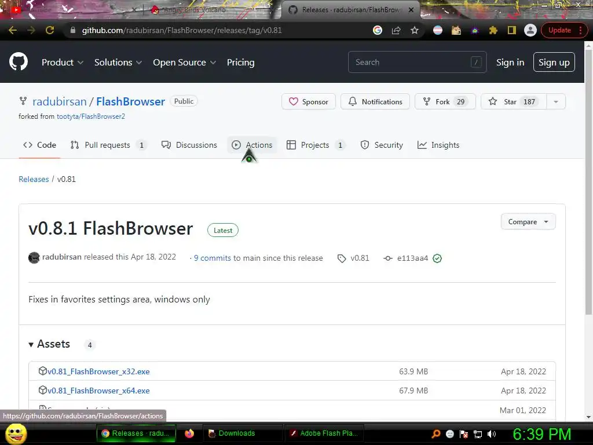Click the Releases breadcrumb link
The height and width of the screenshot is (445, 593).
pyautogui.click(x=34, y=179)
